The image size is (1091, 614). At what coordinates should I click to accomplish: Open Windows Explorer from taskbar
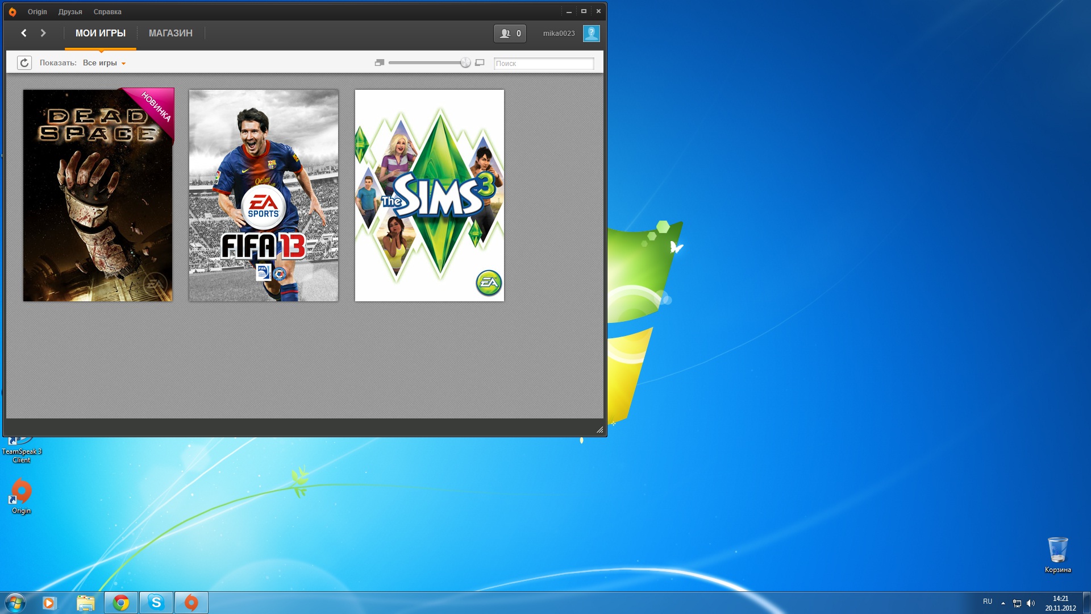tap(85, 603)
